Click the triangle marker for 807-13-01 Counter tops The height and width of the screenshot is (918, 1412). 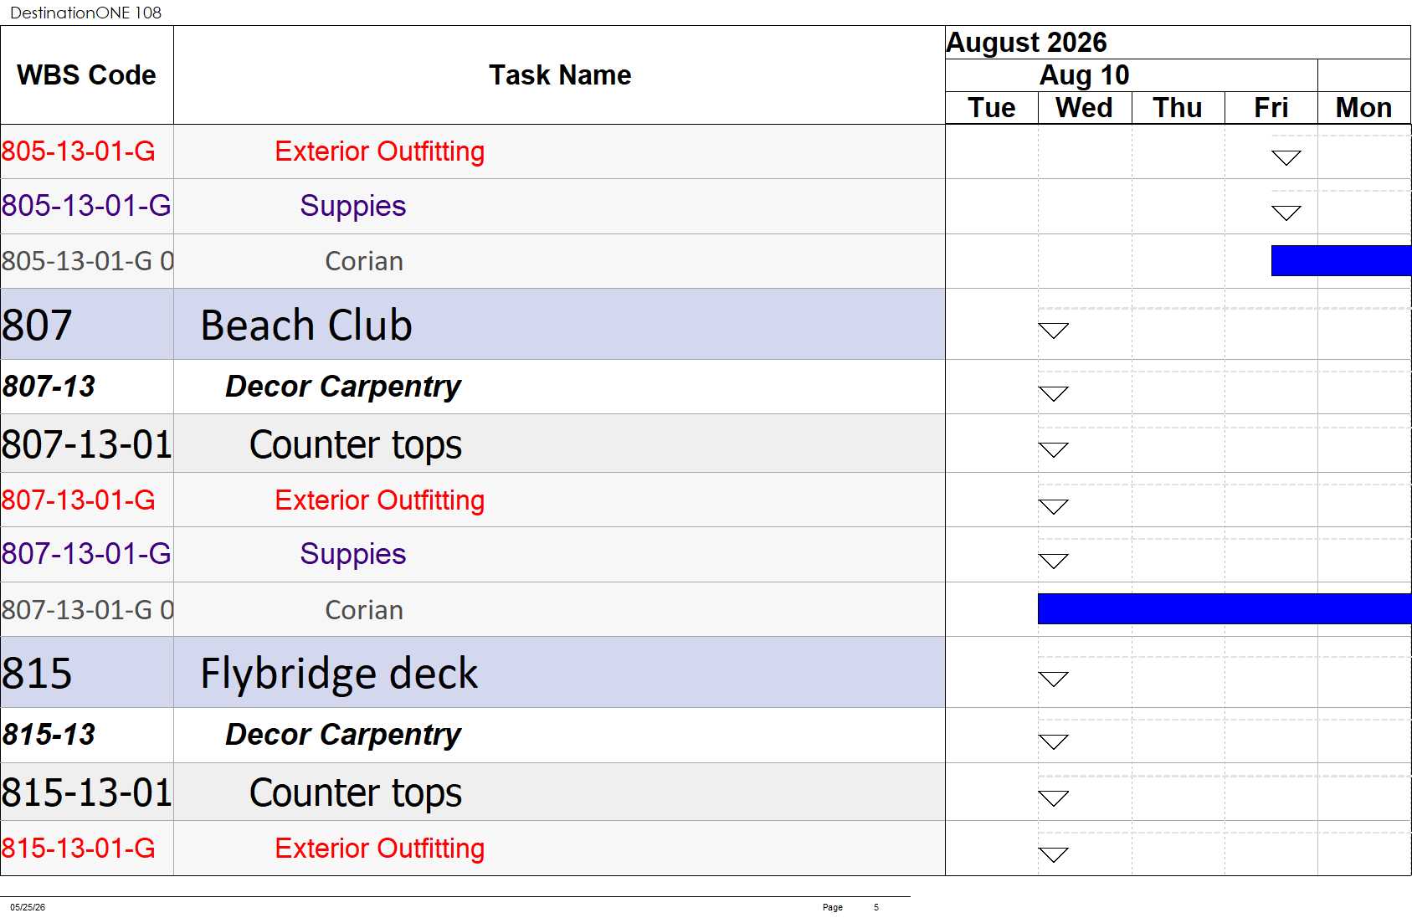point(1053,450)
